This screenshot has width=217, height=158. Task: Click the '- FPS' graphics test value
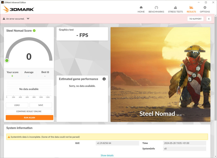(82, 35)
